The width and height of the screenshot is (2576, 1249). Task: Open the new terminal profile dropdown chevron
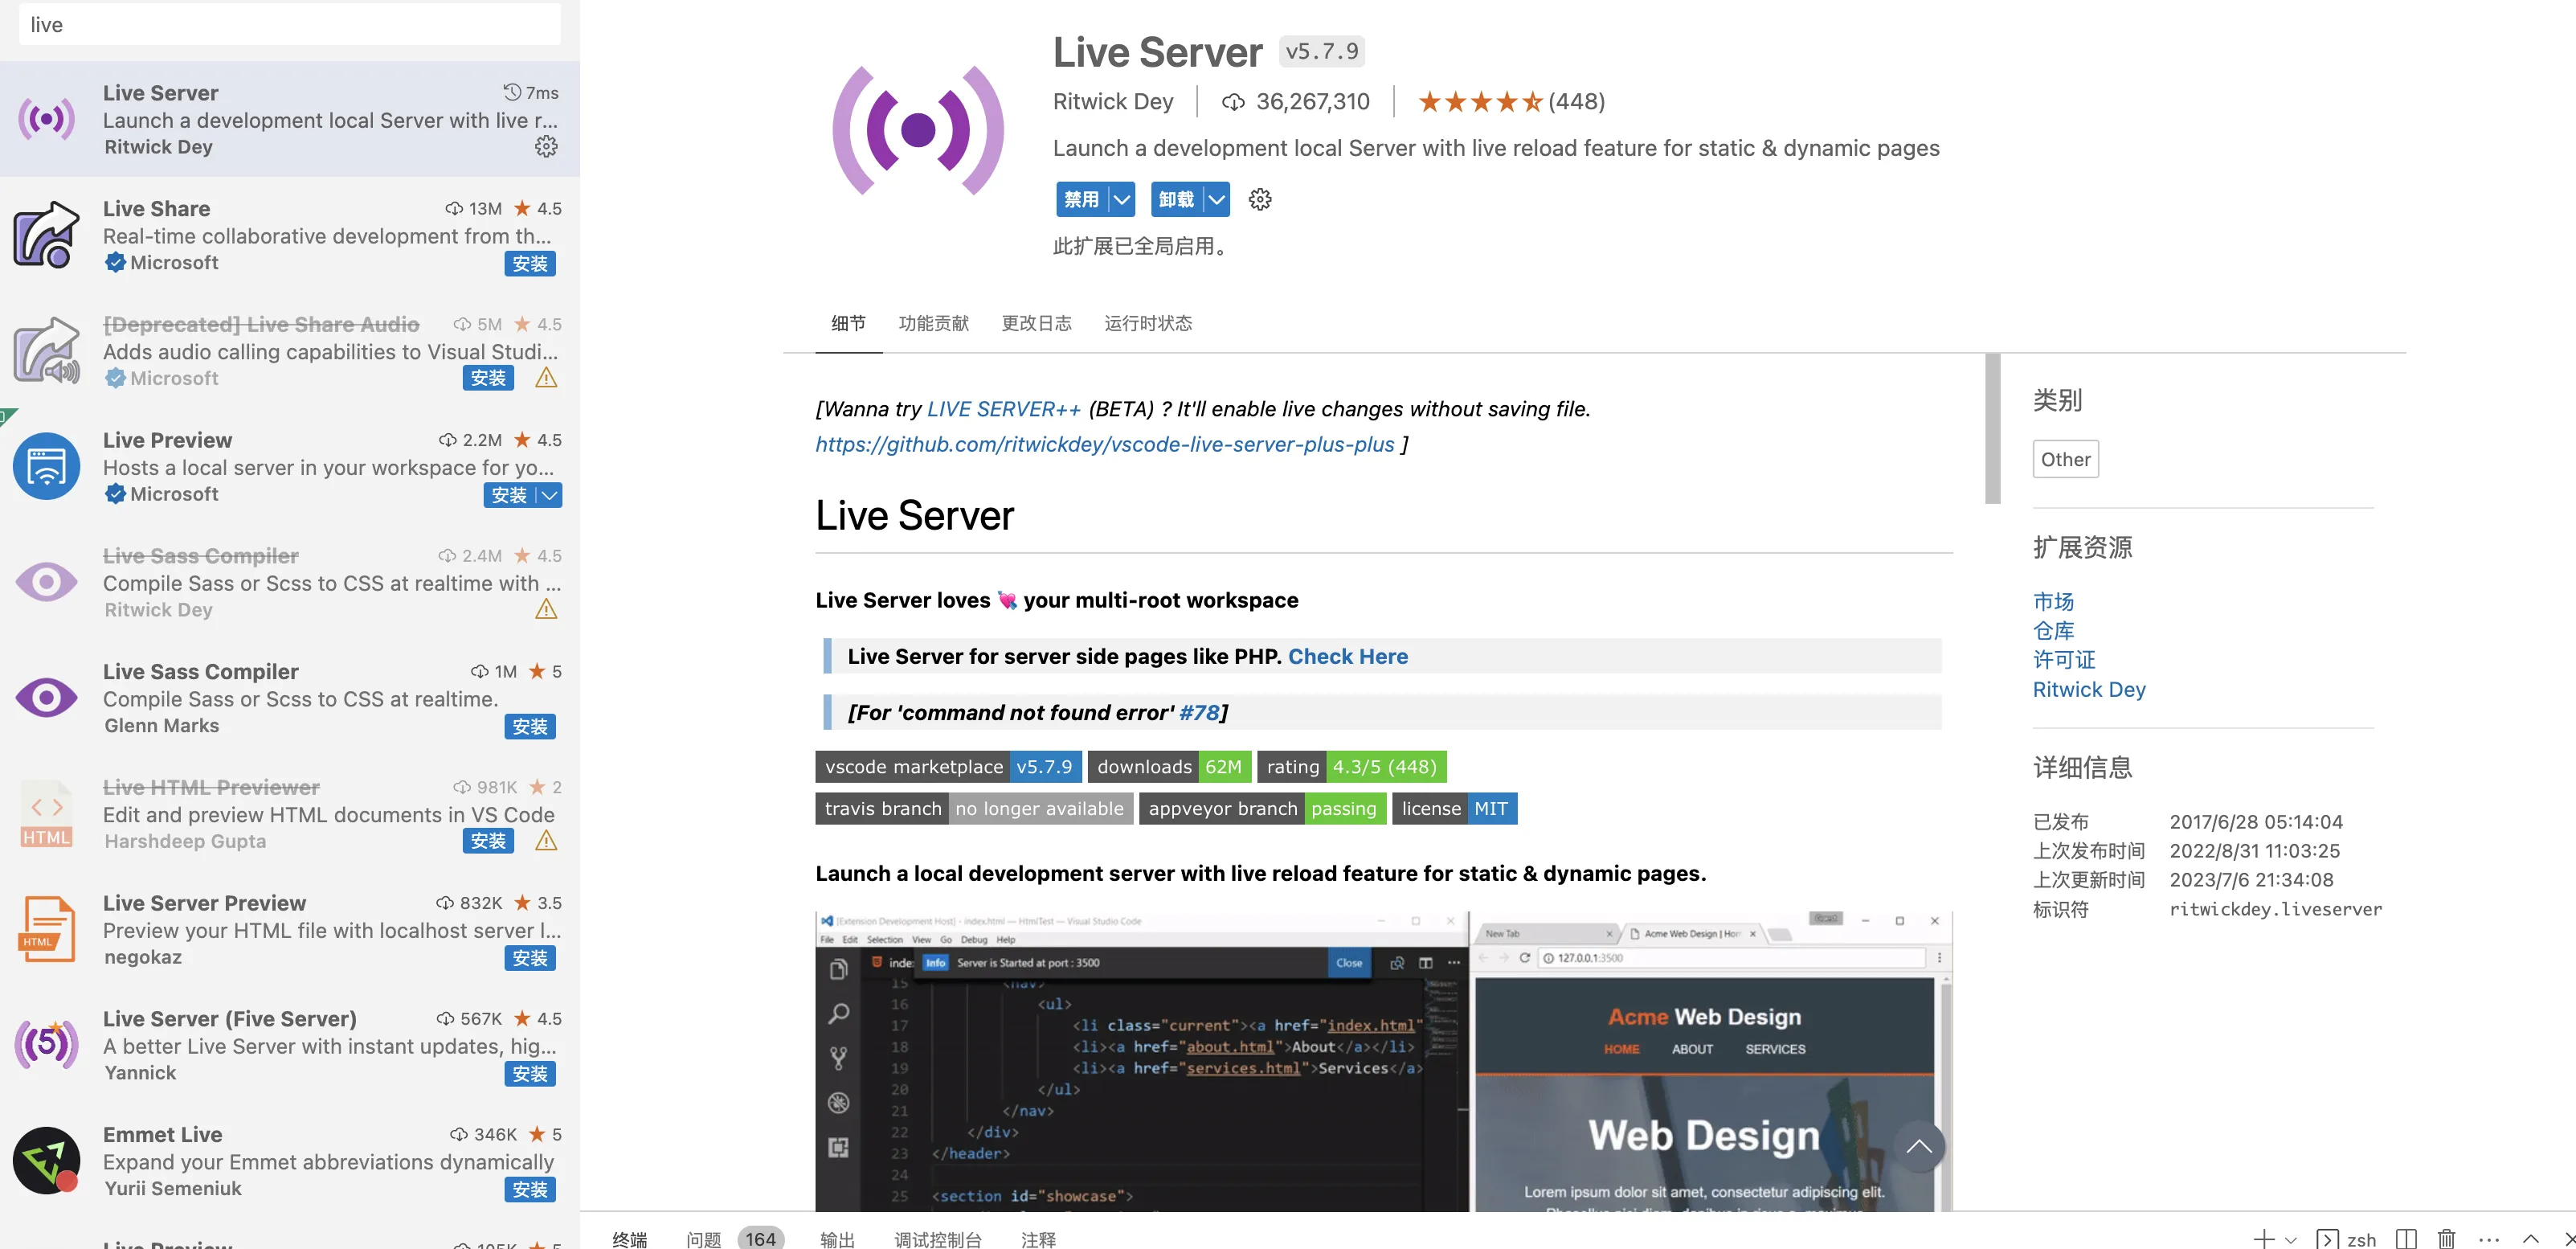[2291, 1240]
